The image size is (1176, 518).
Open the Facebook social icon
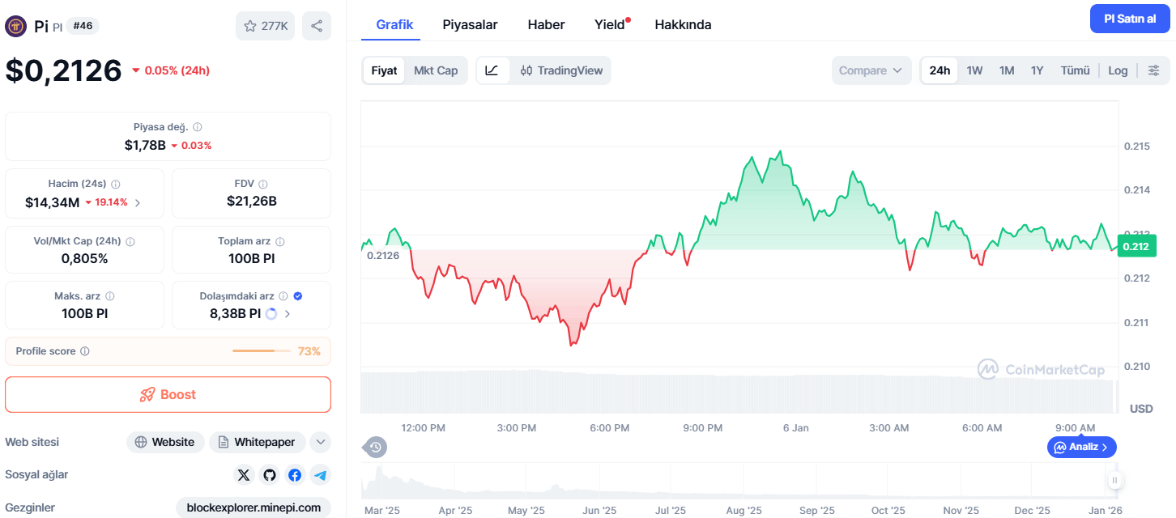coord(295,475)
